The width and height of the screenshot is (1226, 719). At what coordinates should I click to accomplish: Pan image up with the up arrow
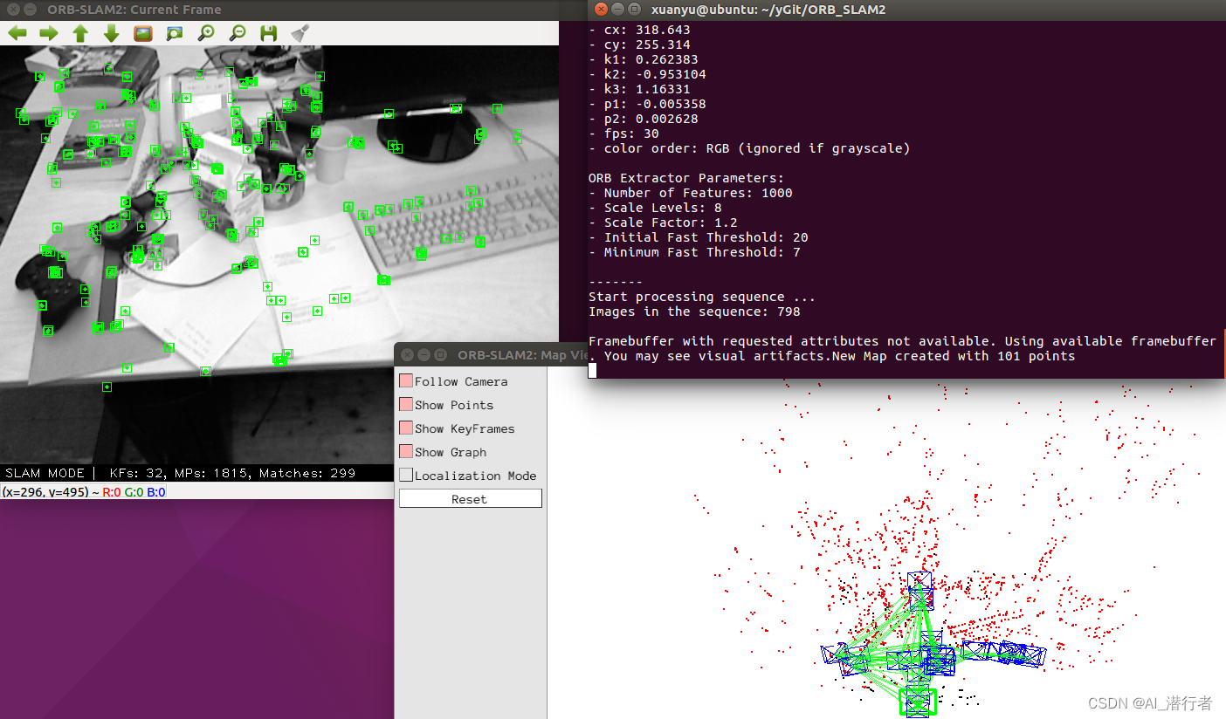[80, 33]
